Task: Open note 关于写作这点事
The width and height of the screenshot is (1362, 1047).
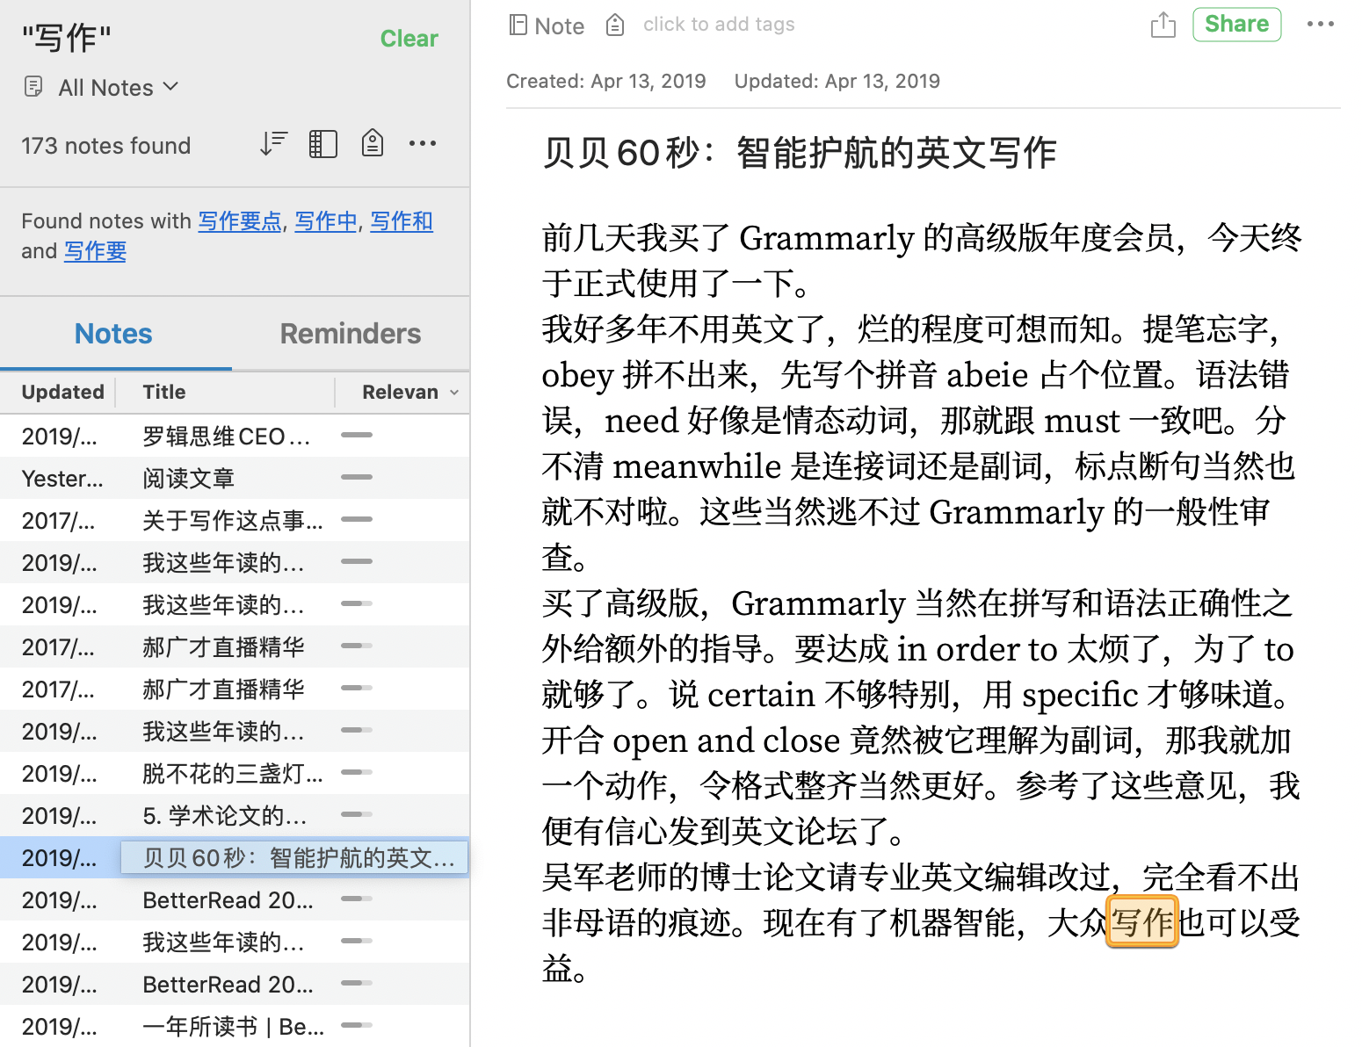Action: [235, 521]
